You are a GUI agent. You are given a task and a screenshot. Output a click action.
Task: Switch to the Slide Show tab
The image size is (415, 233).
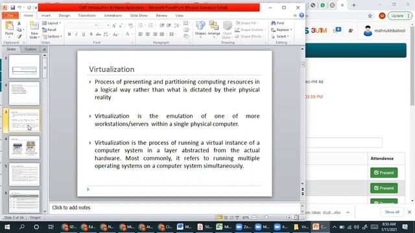(139, 16)
